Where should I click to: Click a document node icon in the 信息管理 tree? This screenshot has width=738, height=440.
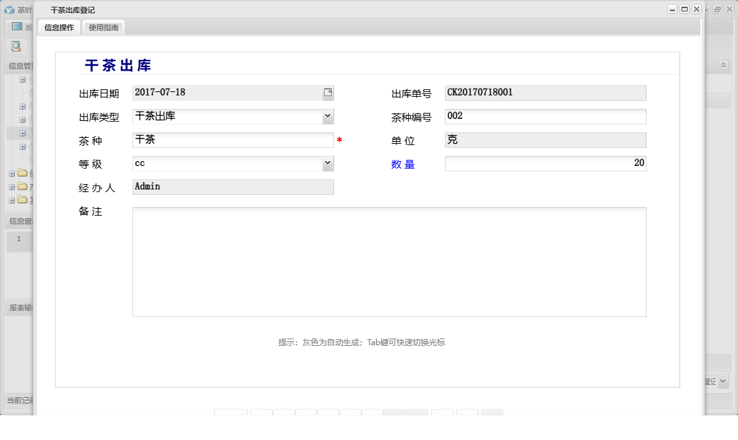31,81
